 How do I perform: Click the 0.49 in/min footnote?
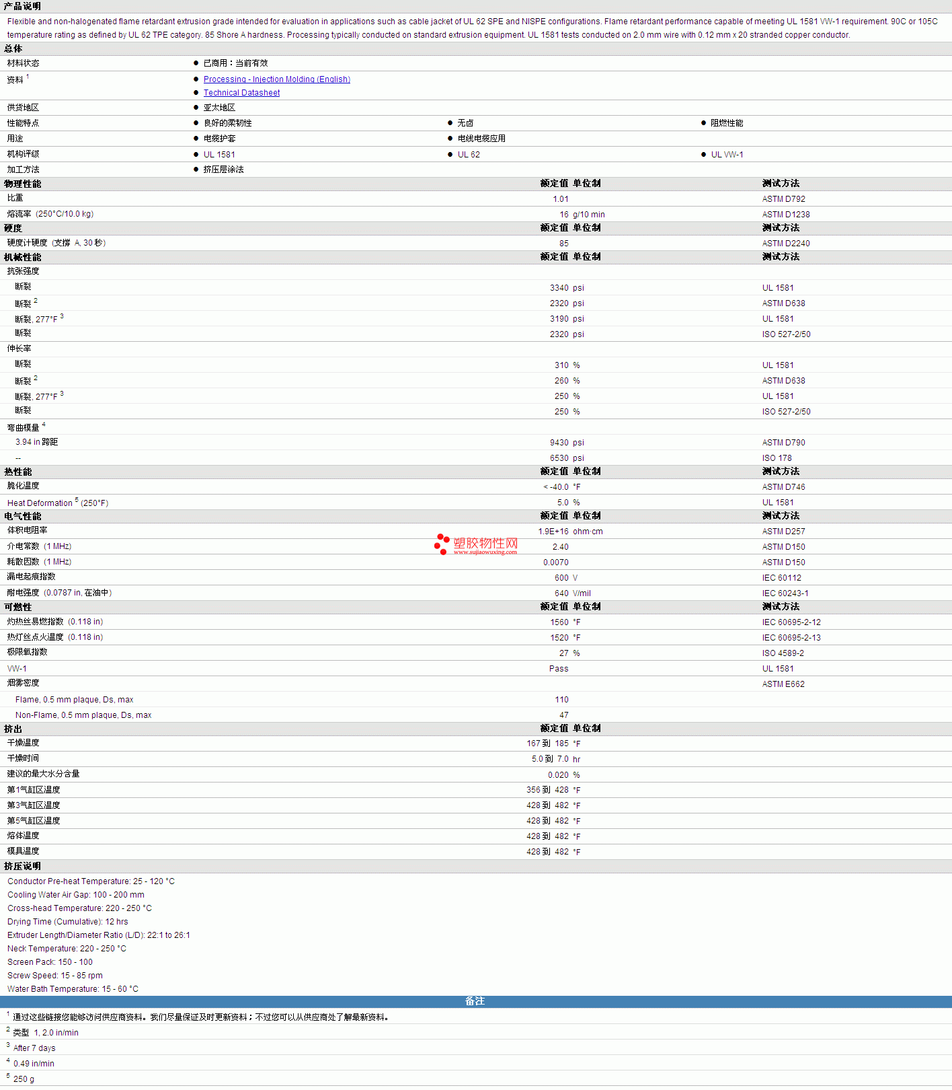tap(34, 1064)
